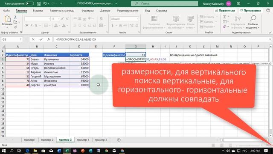Click the New sheet plus icon

pos(119,140)
